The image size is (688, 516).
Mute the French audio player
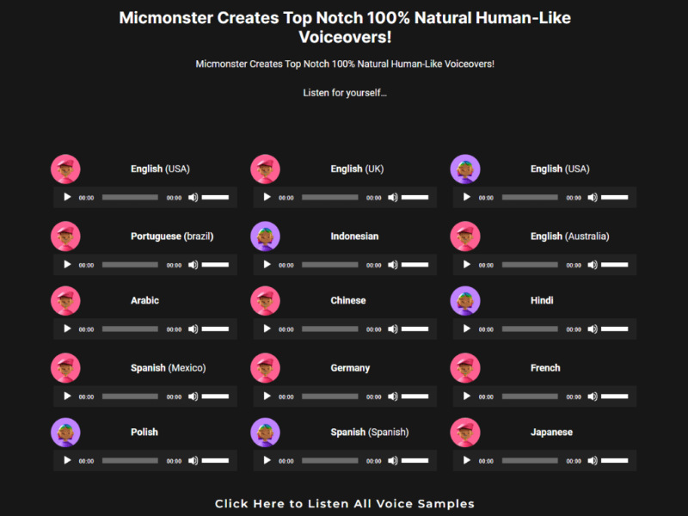[x=593, y=396]
